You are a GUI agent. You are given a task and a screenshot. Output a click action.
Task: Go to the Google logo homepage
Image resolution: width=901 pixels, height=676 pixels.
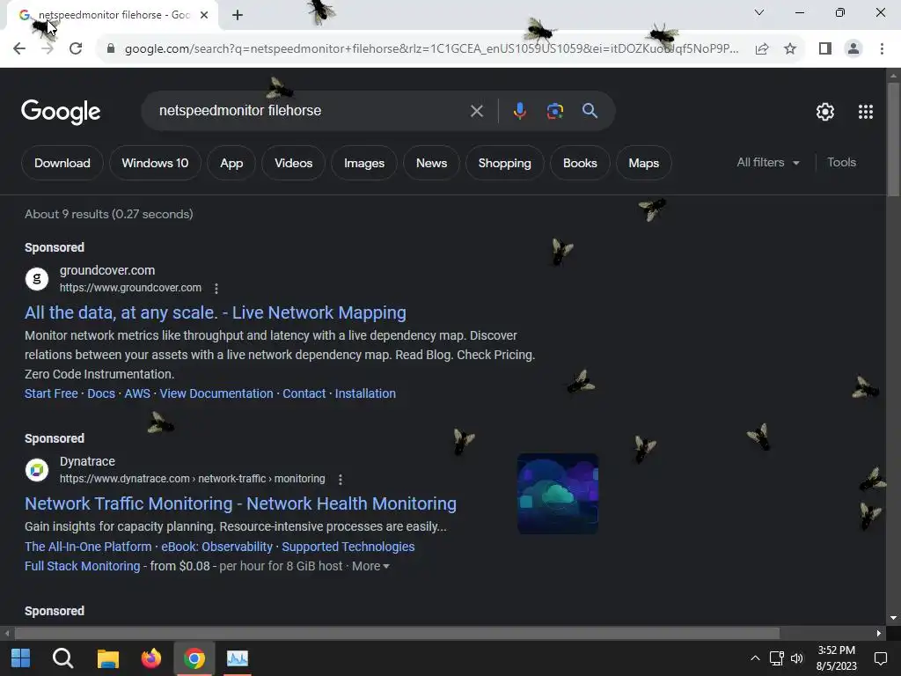[x=61, y=112]
